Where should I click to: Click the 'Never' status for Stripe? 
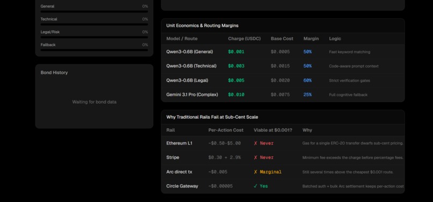coord(264,157)
